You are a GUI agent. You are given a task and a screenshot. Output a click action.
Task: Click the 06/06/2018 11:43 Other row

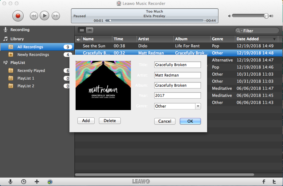(245, 103)
